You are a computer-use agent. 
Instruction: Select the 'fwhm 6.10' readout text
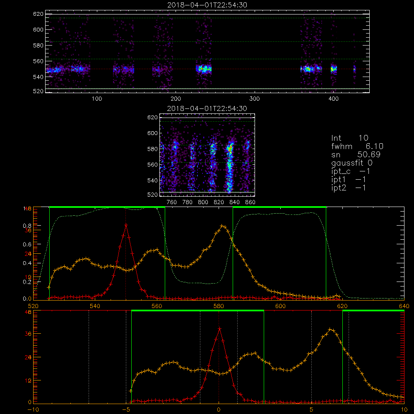click(x=357, y=146)
